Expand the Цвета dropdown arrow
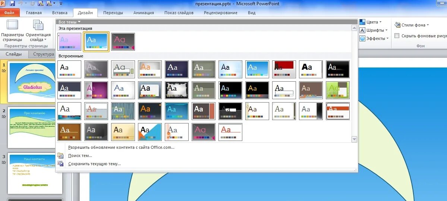Viewport: 447px width, 201px height. [x=381, y=22]
